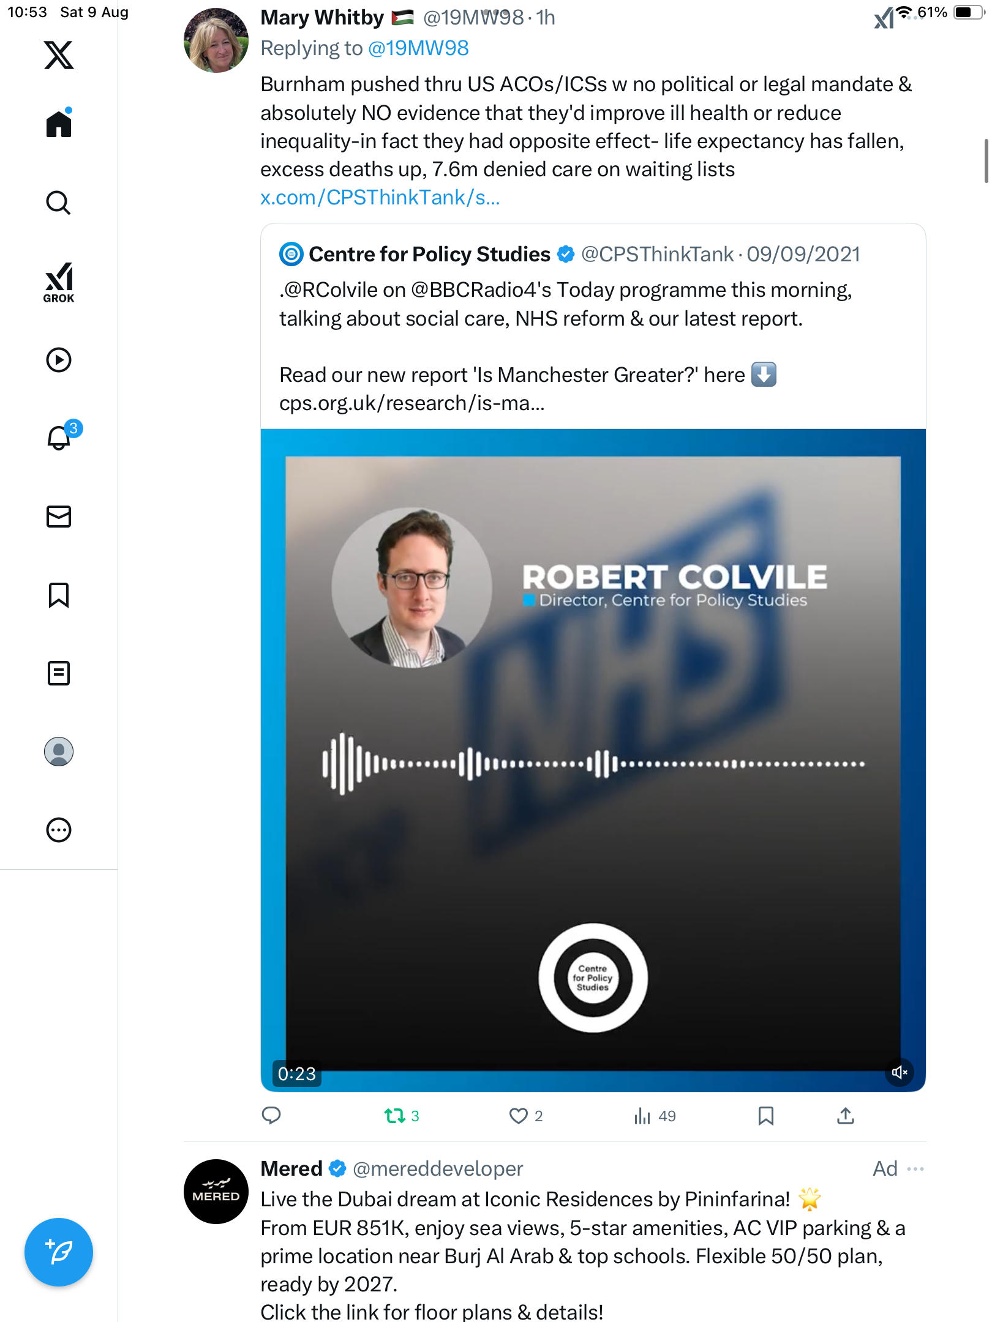This screenshot has height=1322, width=992.
Task: Open three-dot menu on Mered ad
Action: coord(915,1169)
